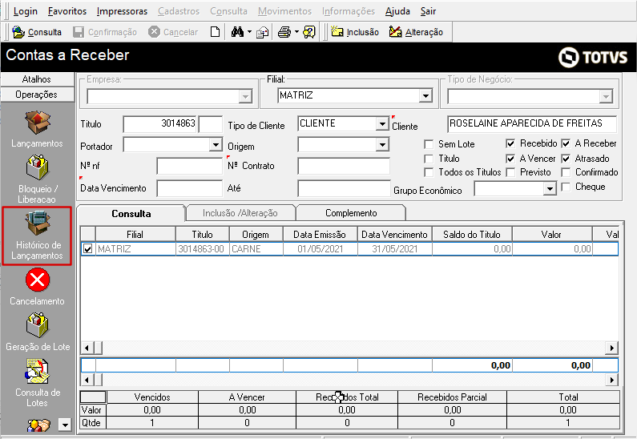The width and height of the screenshot is (637, 439).
Task: Click grid scrollbar left arrow
Action: 87,348
